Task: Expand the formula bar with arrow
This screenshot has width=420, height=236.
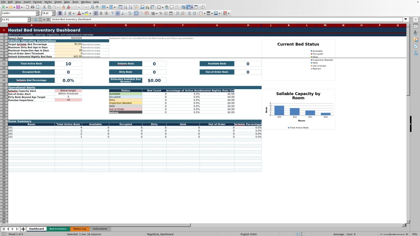Action: point(406,20)
